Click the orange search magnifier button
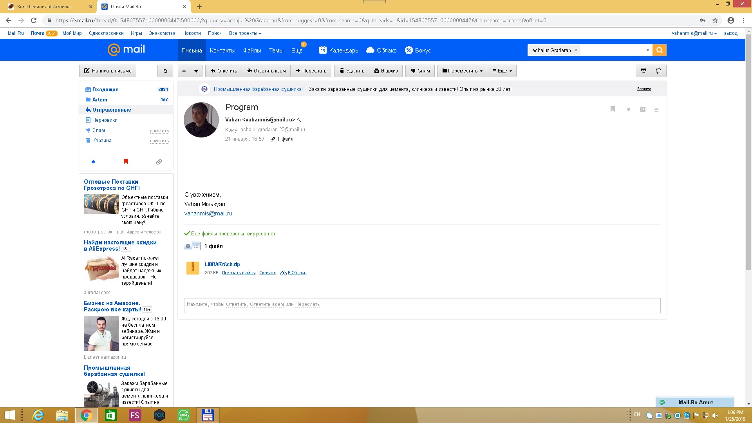 [x=660, y=50]
